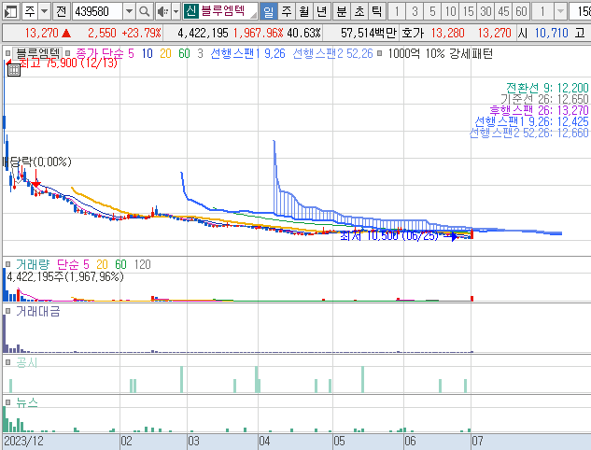The image size is (591, 450).
Task: Click the 전환선 9: 12,200 value
Action: point(547,88)
